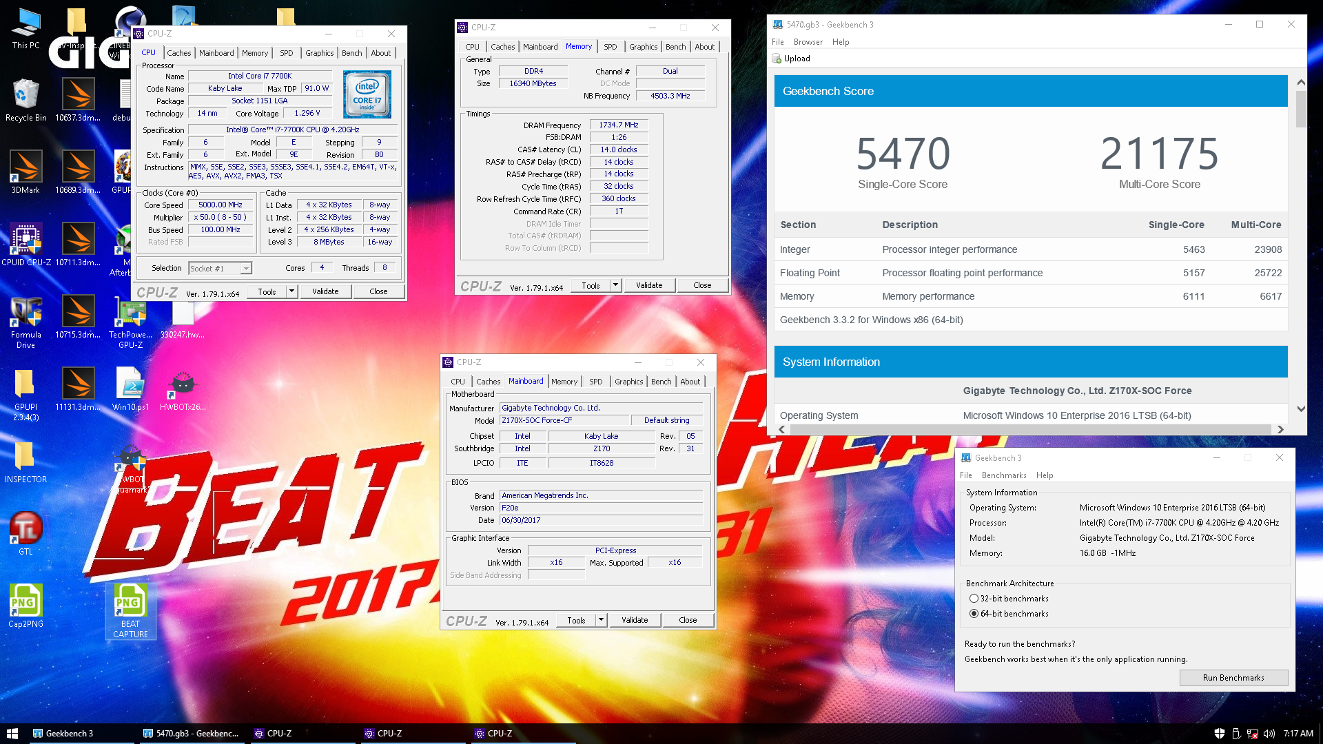Click BIOS version F20e field

(x=602, y=508)
